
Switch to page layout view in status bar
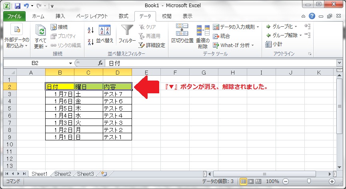(251, 181)
